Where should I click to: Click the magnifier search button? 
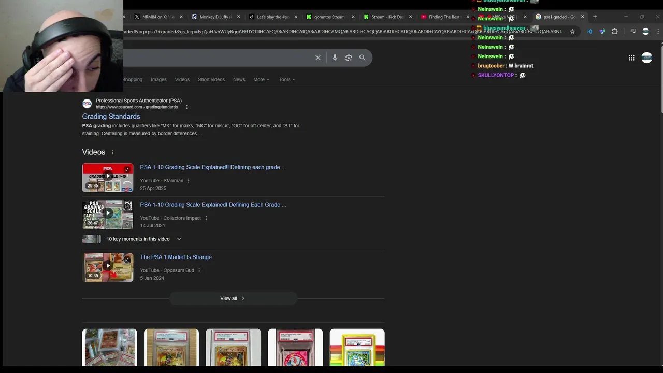(363, 58)
